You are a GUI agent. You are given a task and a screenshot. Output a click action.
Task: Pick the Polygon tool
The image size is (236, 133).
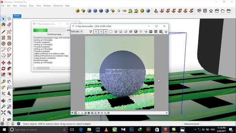(9, 44)
